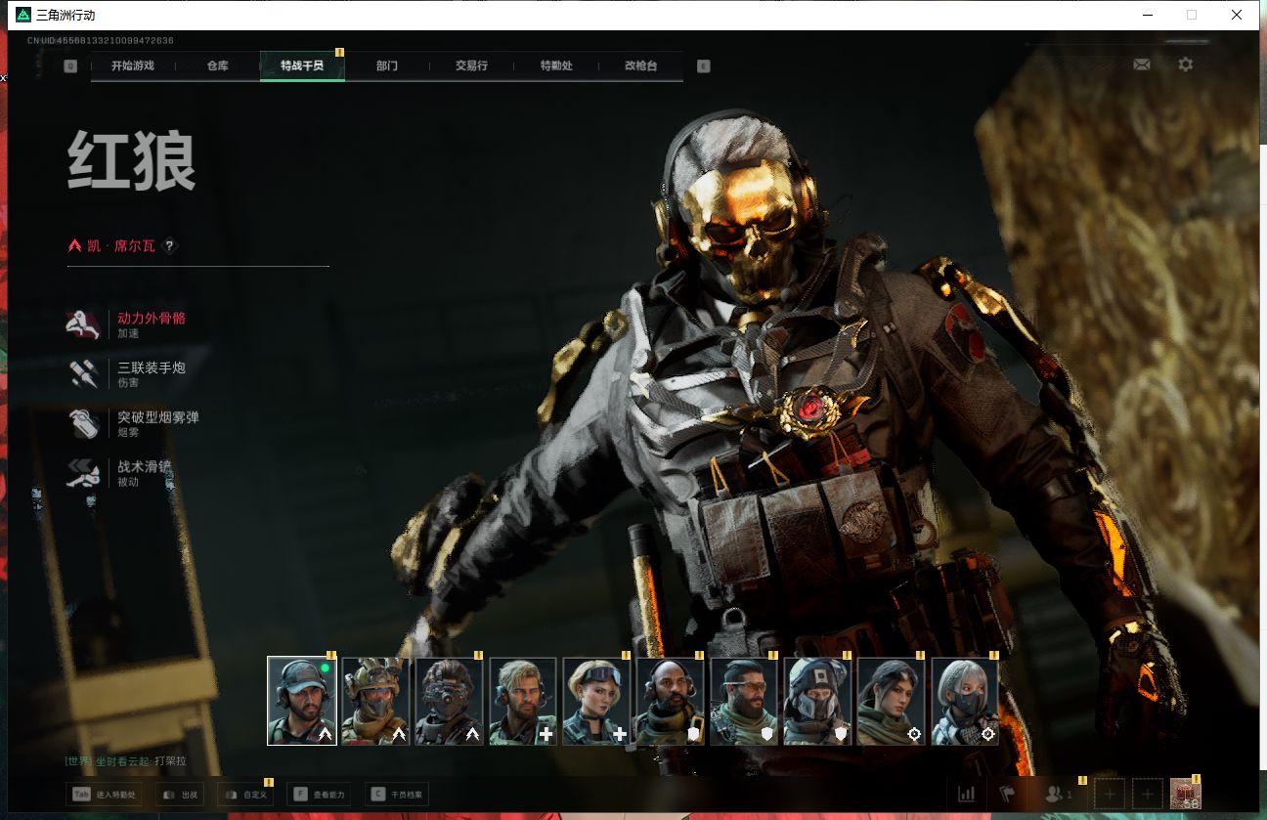Select the operator in white armored mask
Viewport: 1267px width, 820px height.
coord(818,701)
